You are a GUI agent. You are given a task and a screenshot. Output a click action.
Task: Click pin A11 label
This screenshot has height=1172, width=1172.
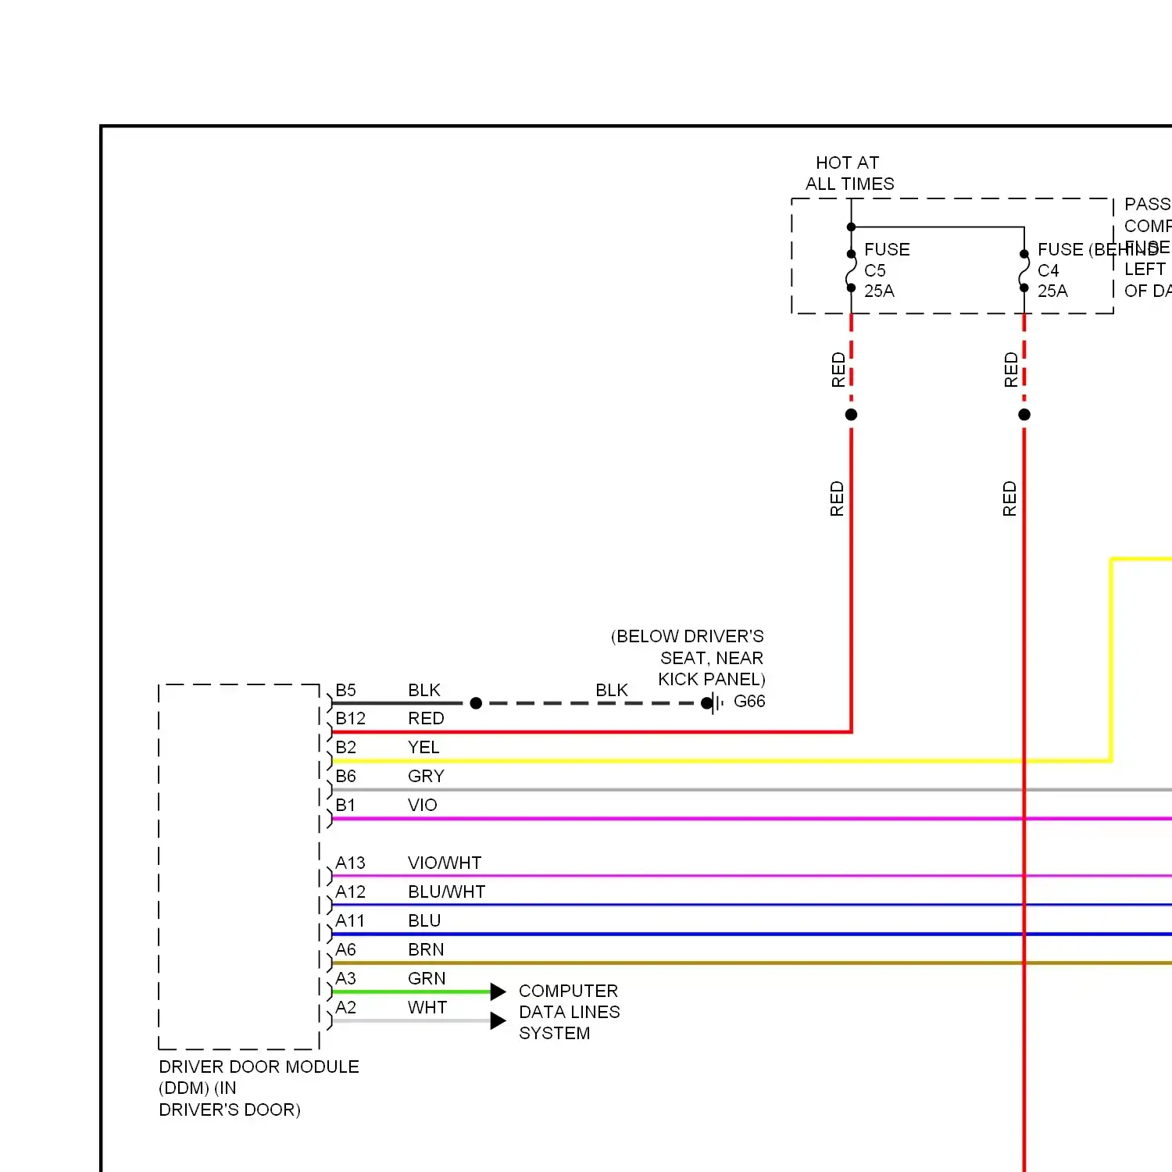[x=349, y=921]
